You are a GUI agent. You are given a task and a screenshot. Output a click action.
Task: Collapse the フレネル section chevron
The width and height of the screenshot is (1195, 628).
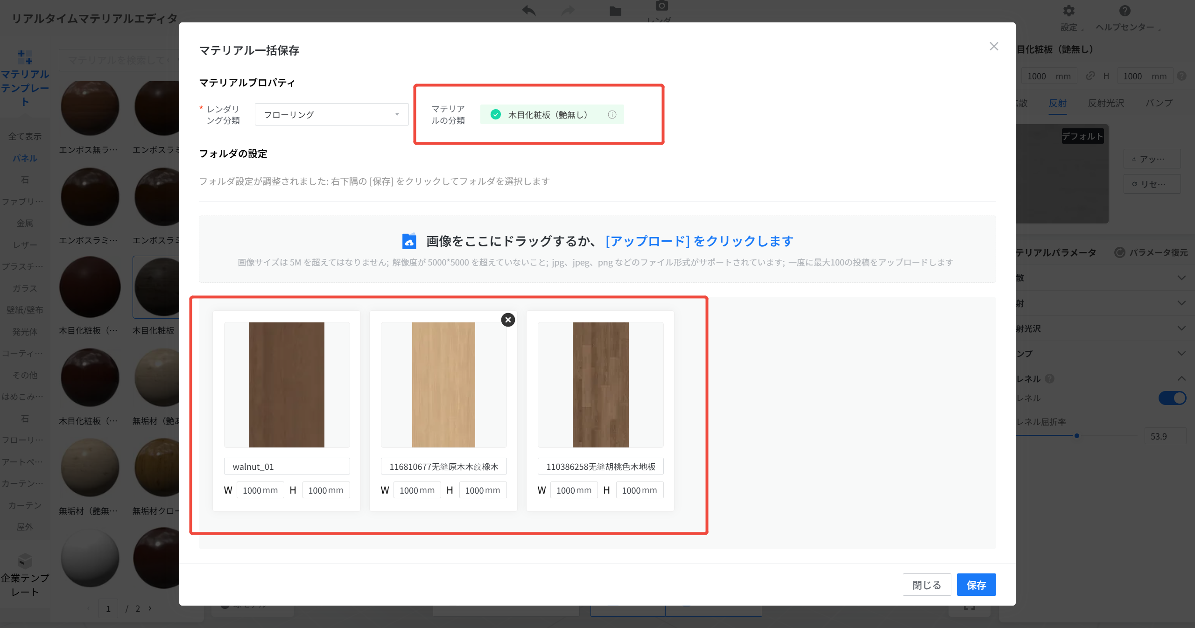click(1181, 378)
